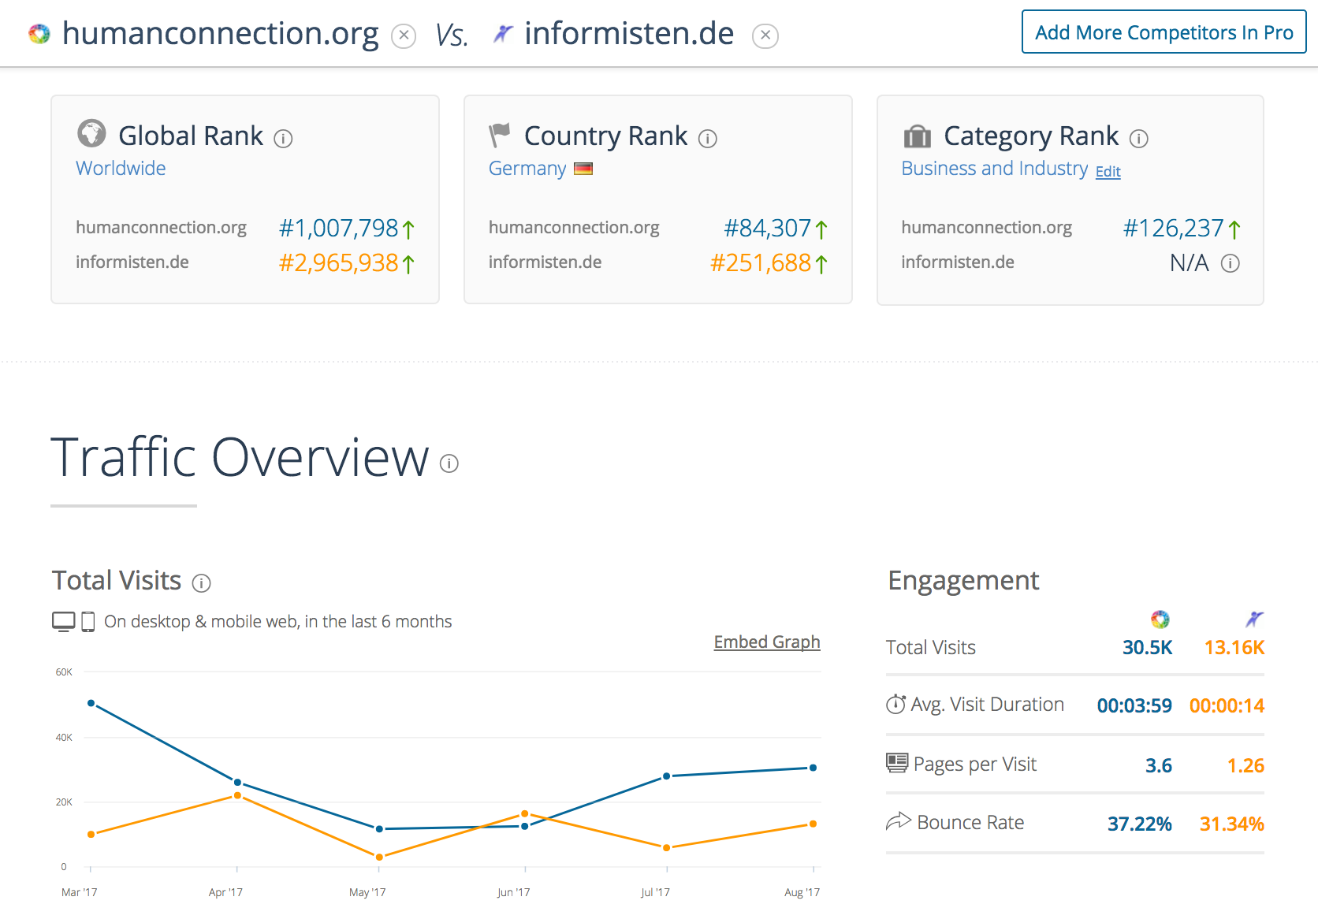Click country rank #84,307
This screenshot has height=919, width=1318.
(x=768, y=228)
